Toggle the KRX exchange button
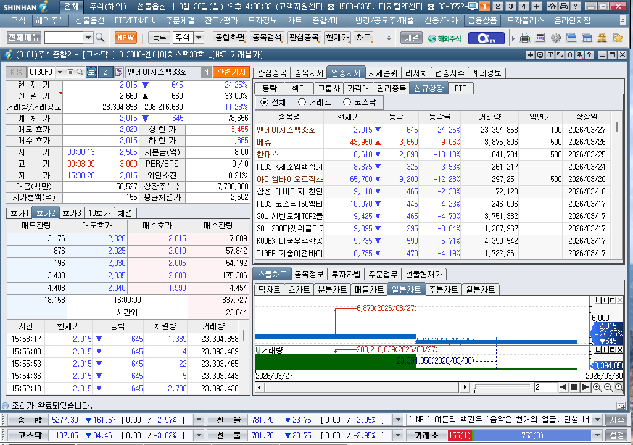 pyautogui.click(x=16, y=72)
